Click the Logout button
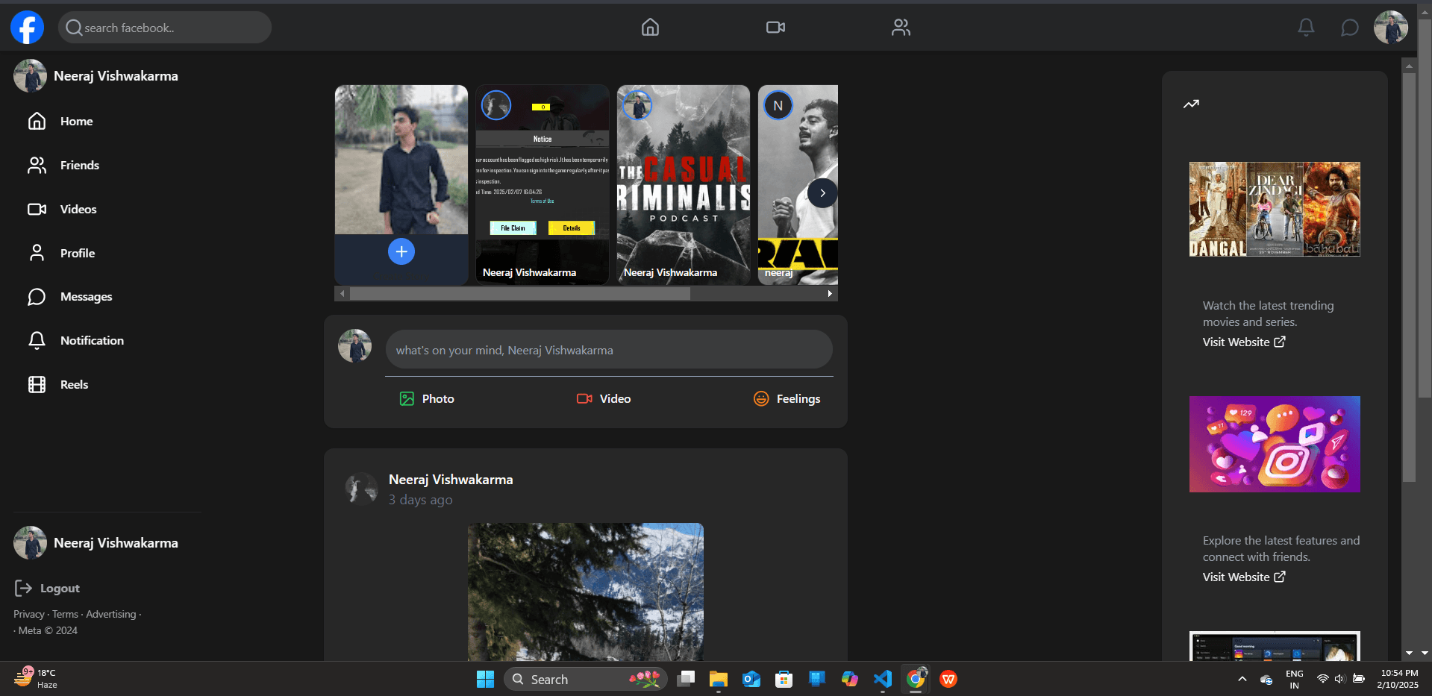Image resolution: width=1432 pixels, height=696 pixels. click(46, 588)
